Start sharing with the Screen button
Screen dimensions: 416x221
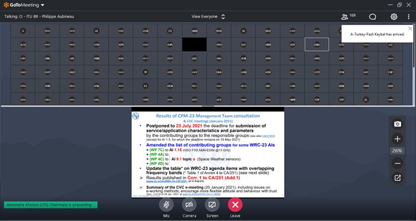point(212,208)
